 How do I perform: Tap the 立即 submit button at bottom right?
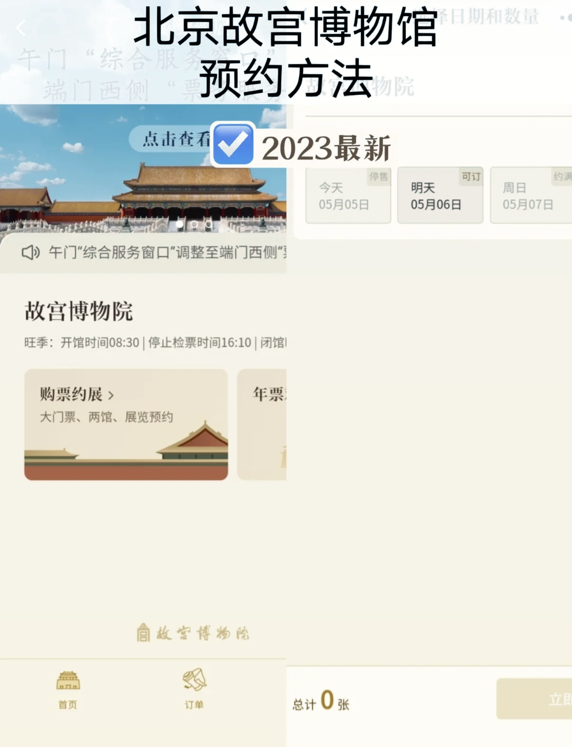(x=534, y=699)
